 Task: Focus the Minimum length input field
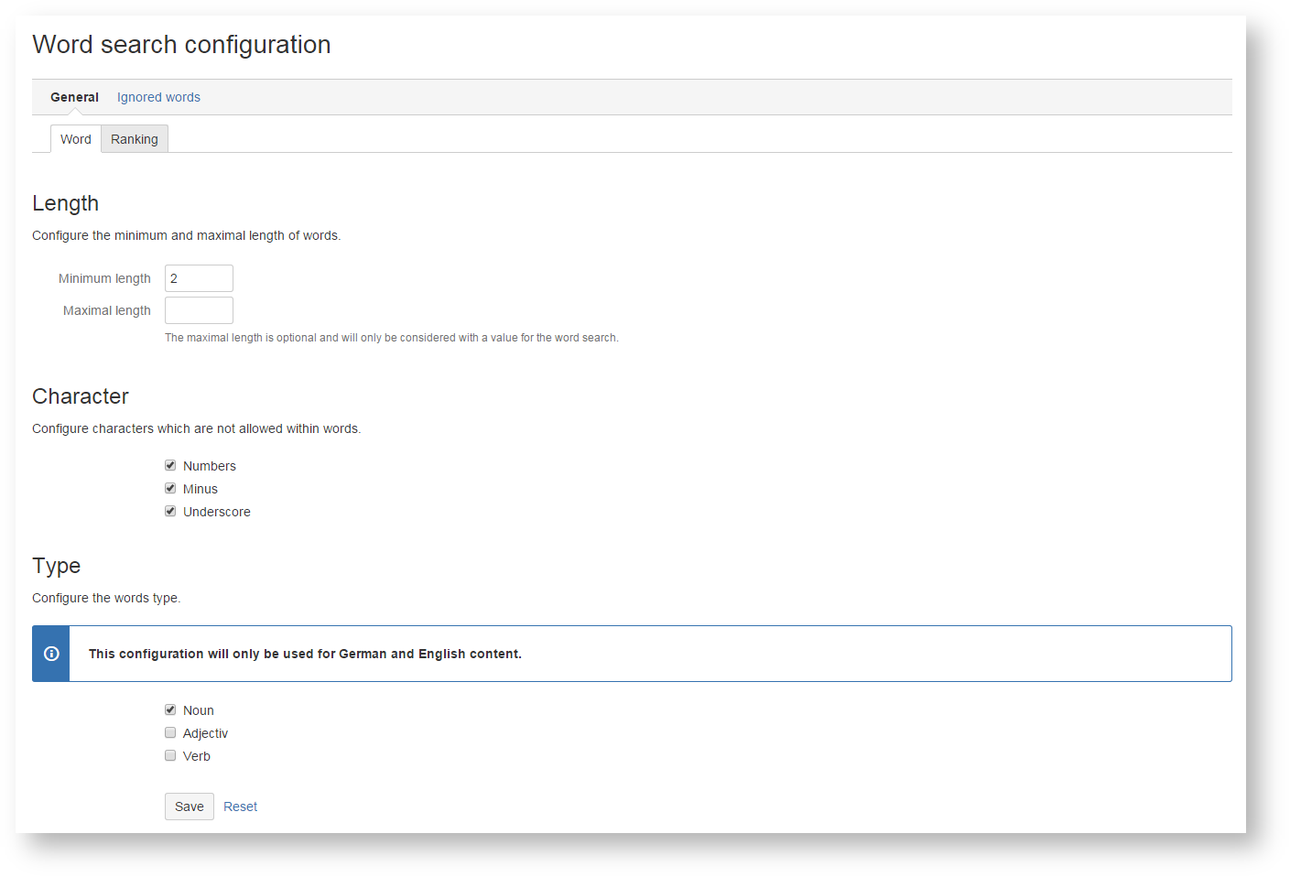199,278
